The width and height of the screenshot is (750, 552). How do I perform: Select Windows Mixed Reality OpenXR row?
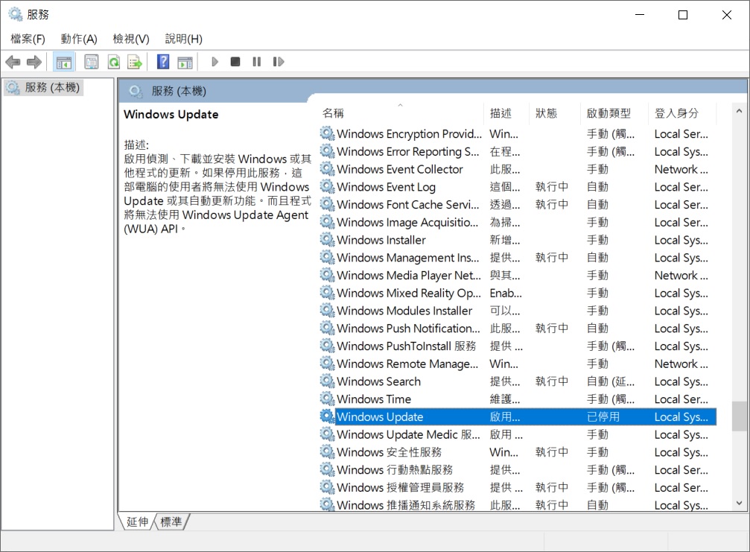click(x=518, y=293)
